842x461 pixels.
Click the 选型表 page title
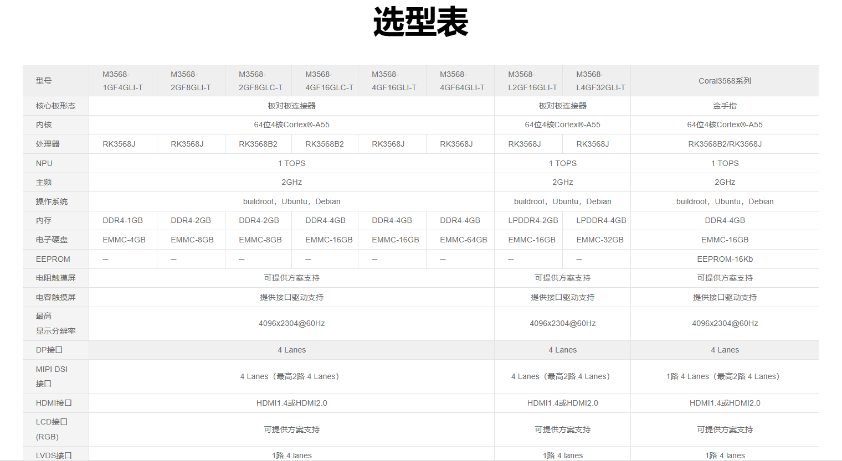pos(420,22)
